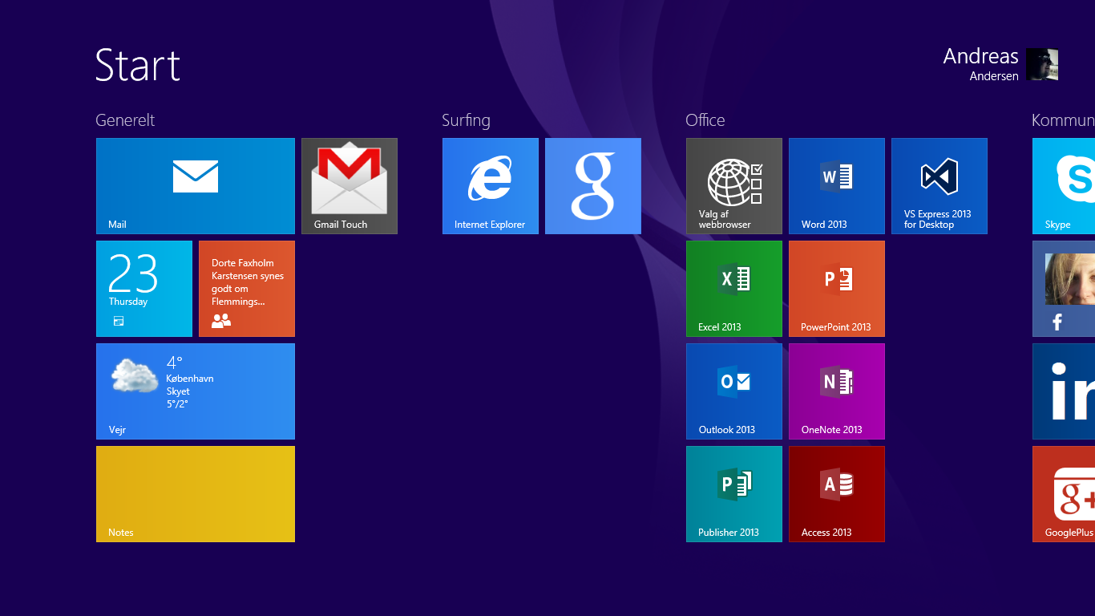Screen dimensions: 1095x616
Task: Open the Skype tile
Action: click(1064, 186)
